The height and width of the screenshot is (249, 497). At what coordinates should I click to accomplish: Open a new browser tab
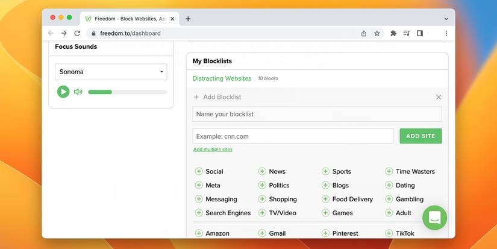[188, 19]
